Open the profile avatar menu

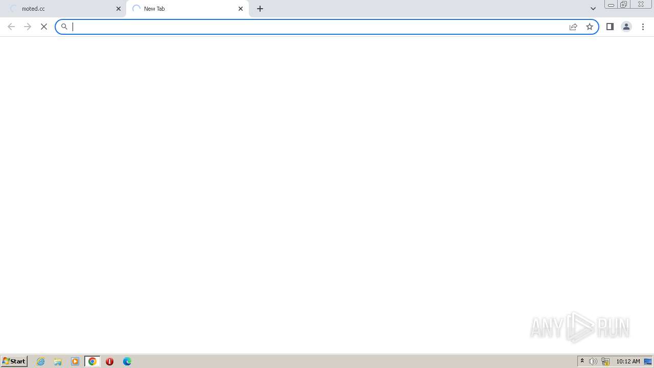click(626, 27)
